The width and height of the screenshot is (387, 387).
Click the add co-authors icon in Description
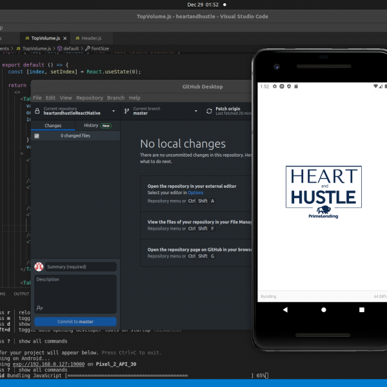click(40, 308)
